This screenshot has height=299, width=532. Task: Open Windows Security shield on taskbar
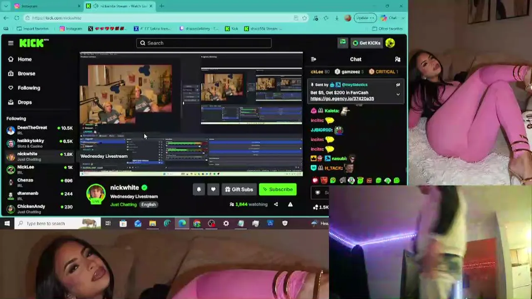[285, 223]
